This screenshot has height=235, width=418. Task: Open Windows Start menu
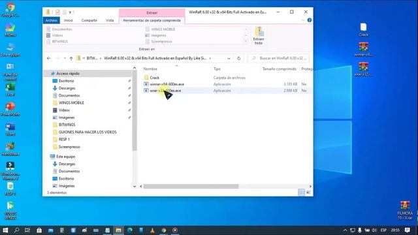(x=5, y=230)
